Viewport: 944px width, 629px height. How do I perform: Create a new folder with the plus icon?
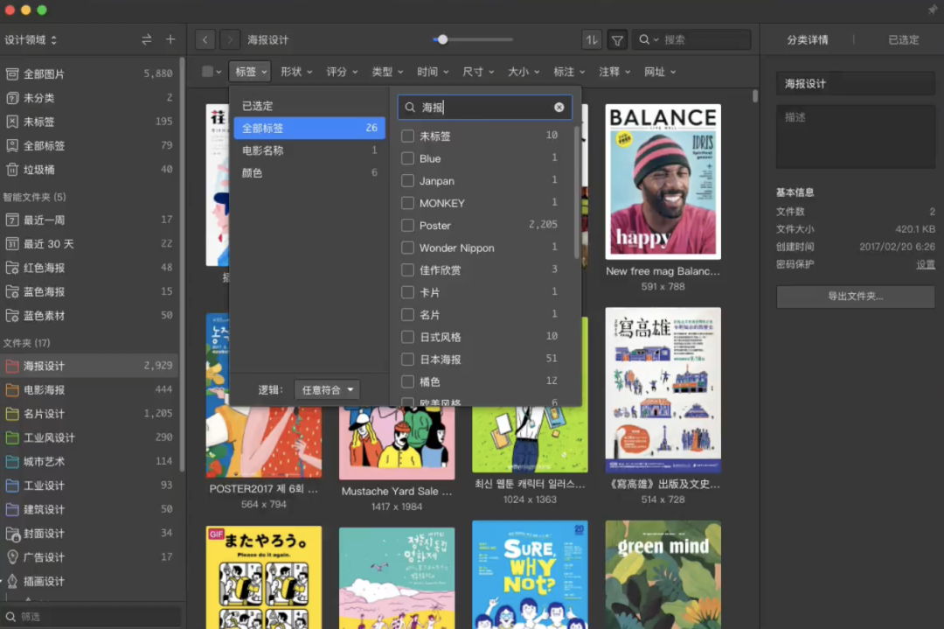(x=170, y=39)
